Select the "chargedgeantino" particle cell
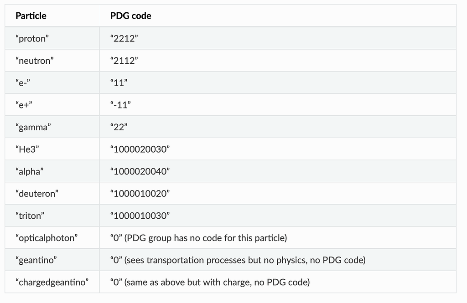The width and height of the screenshot is (467, 303). pos(52,282)
